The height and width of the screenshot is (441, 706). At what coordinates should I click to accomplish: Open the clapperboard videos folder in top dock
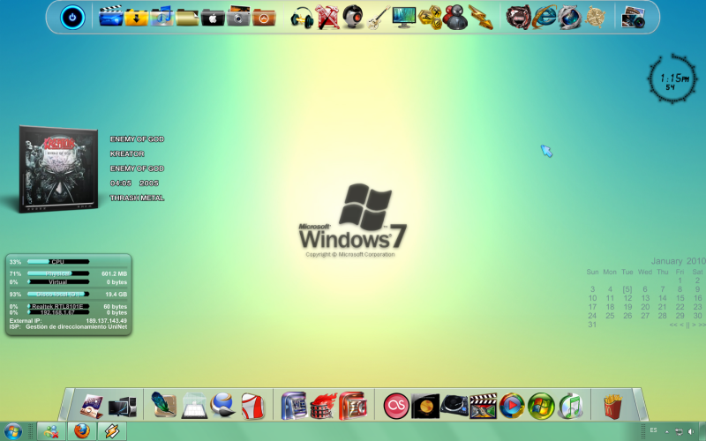pos(111,16)
